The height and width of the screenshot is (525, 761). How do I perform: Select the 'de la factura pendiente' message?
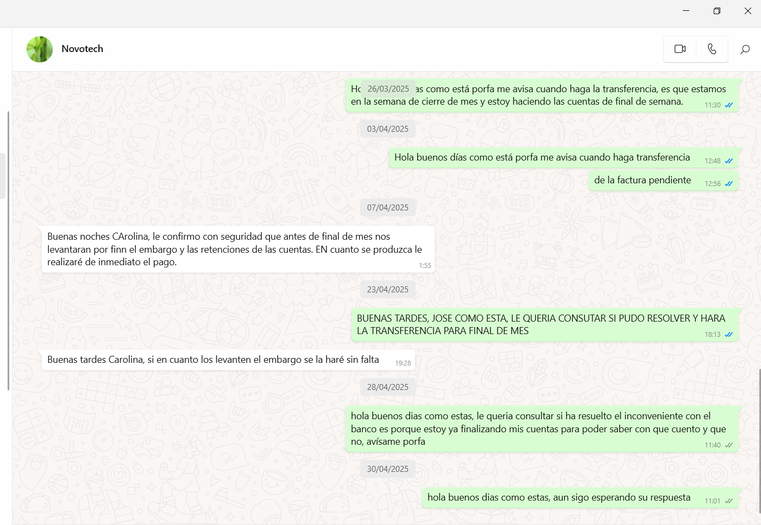[642, 180]
